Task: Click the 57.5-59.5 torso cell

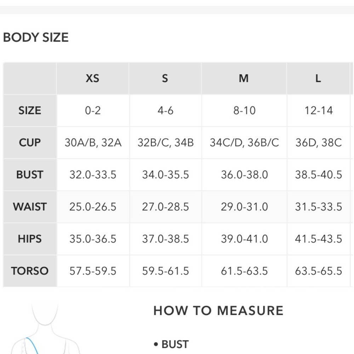Action: [x=93, y=271]
